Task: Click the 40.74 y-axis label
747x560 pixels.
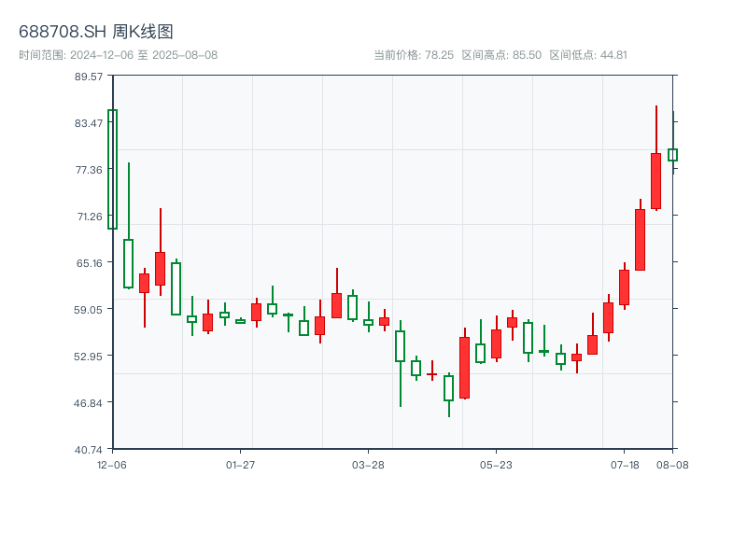Action: (89, 450)
